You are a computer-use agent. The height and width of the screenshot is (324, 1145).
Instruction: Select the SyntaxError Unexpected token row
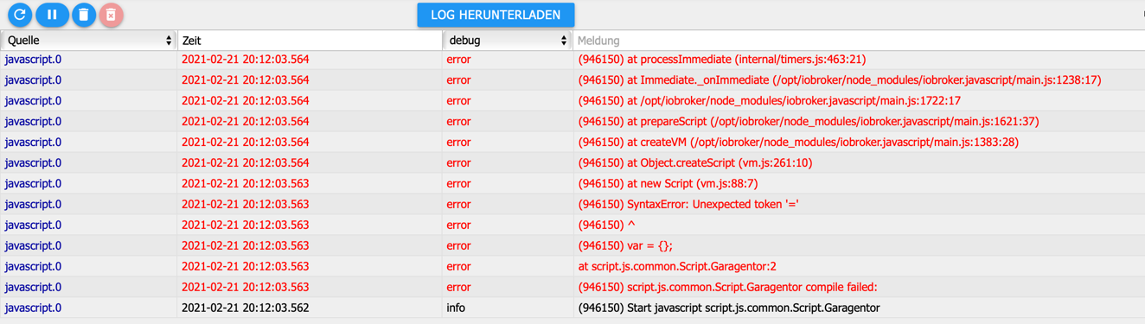click(572, 205)
